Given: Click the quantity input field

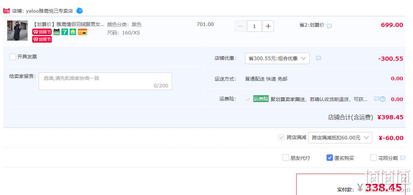Looking at the screenshot, I should pyautogui.click(x=254, y=26).
